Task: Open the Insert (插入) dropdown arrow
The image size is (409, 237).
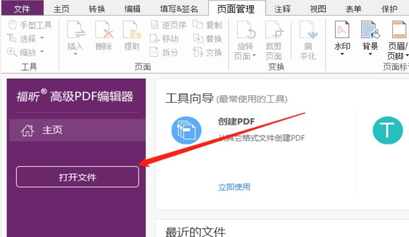Action: 75,54
